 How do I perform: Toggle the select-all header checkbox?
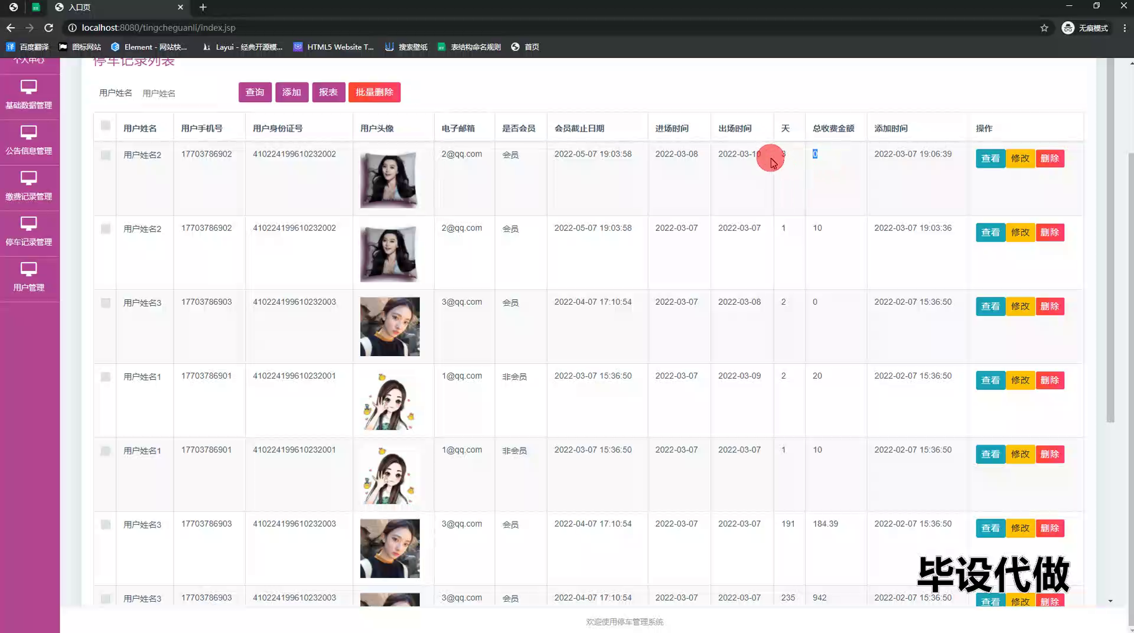[106, 126]
